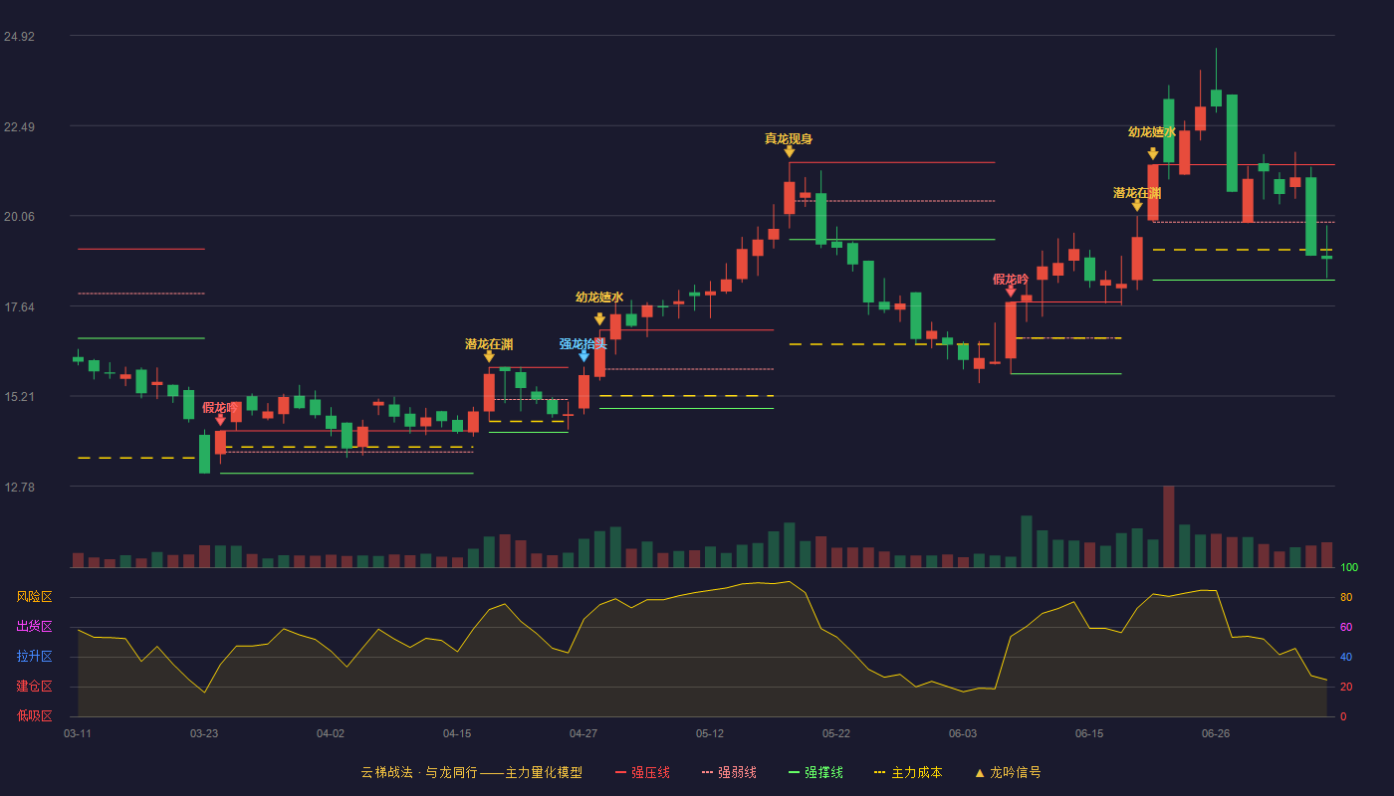This screenshot has height=796, width=1394.
Task: Click the 05-12 date label
Action: point(710,733)
